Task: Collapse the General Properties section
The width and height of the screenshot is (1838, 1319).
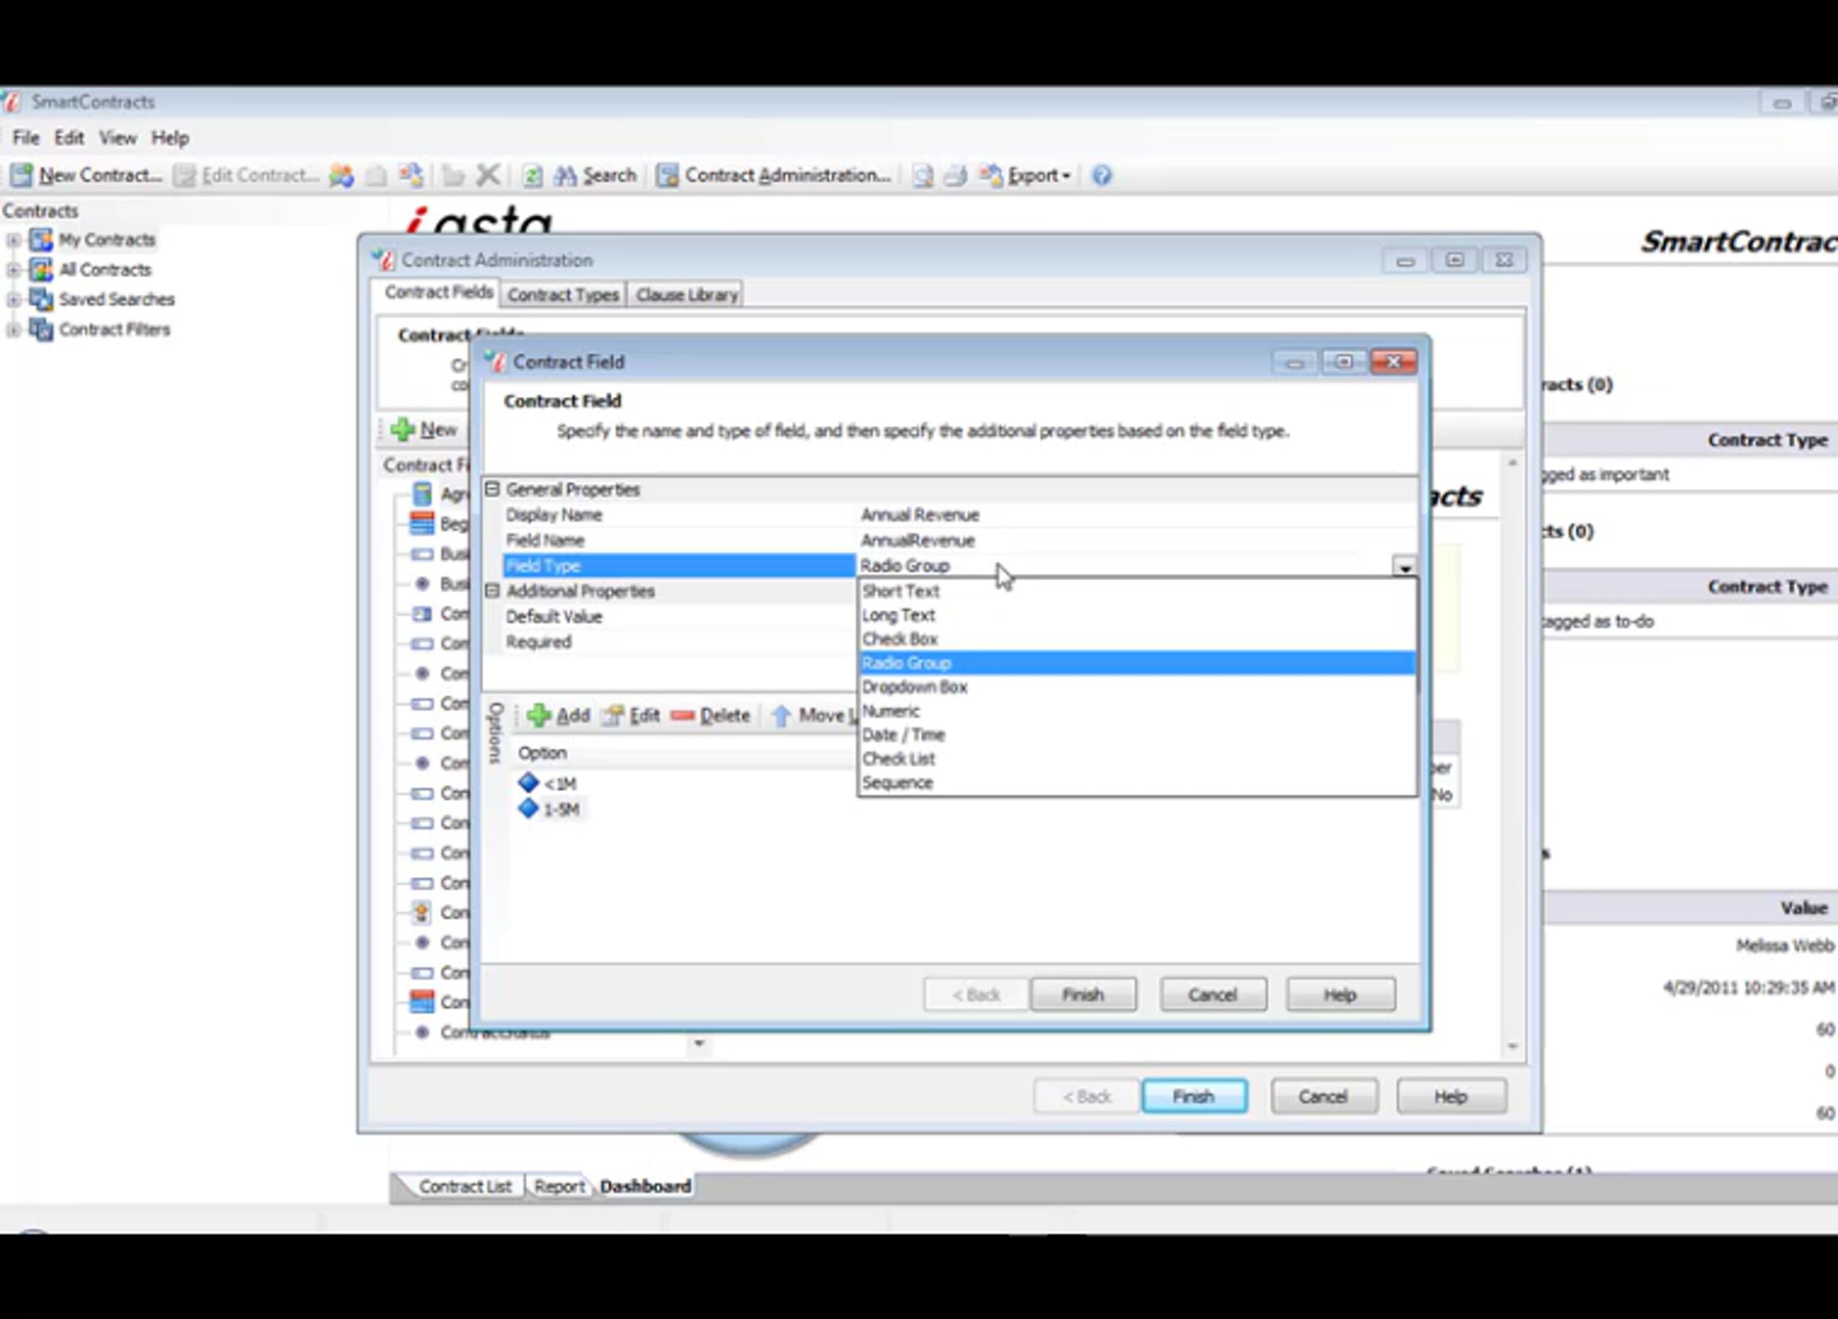Action: pos(492,489)
